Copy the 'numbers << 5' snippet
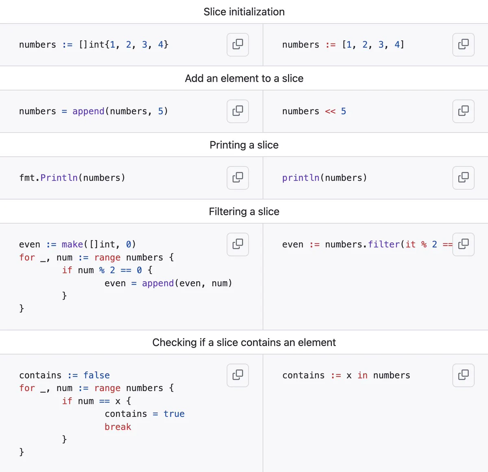This screenshot has height=472, width=488. 464,111
